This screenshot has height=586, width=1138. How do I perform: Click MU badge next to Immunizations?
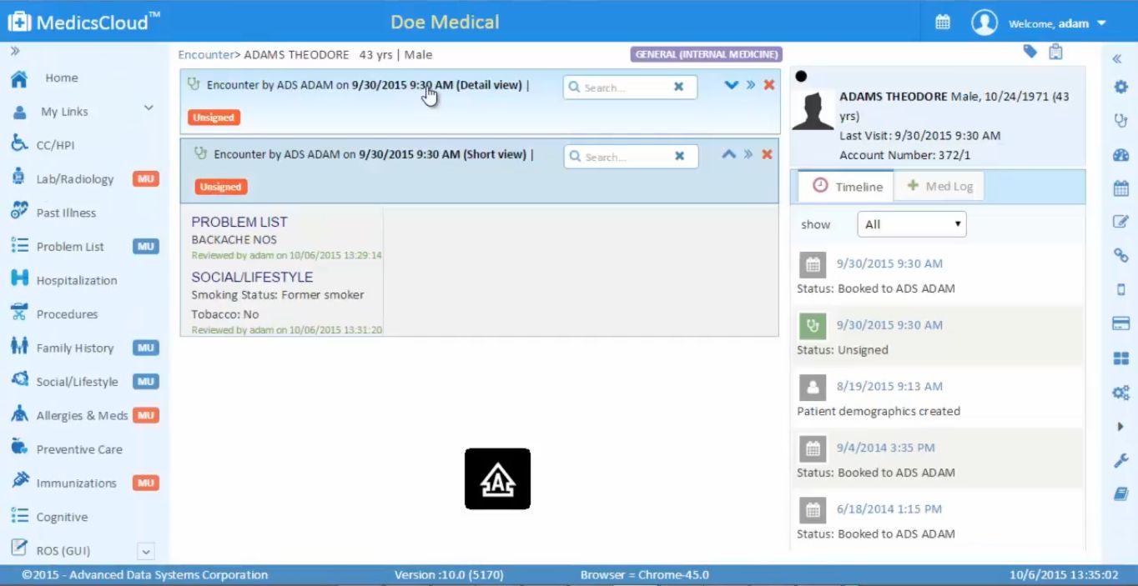(146, 483)
